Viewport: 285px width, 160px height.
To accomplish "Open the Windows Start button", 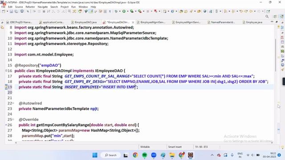I will (95, 155).
